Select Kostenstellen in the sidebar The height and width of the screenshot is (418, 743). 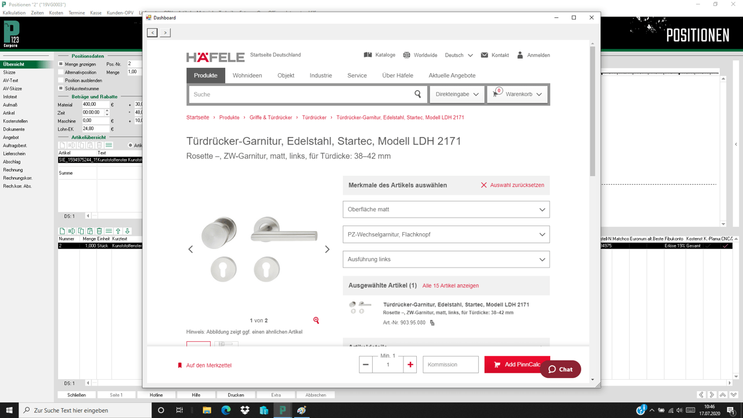[x=15, y=121]
